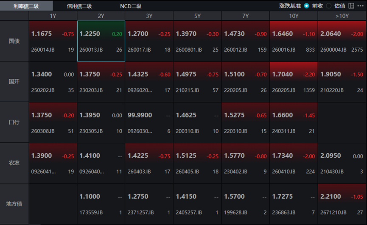Click yield 1.5770 for 230402.IB

pyautogui.click(x=234, y=156)
